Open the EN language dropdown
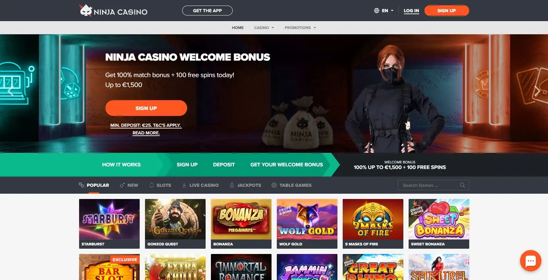The image size is (548, 280). [384, 11]
